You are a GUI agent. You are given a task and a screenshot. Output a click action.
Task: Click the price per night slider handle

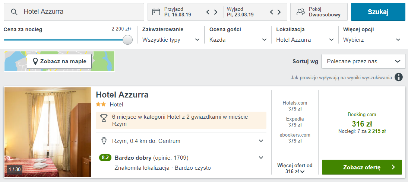click(127, 40)
